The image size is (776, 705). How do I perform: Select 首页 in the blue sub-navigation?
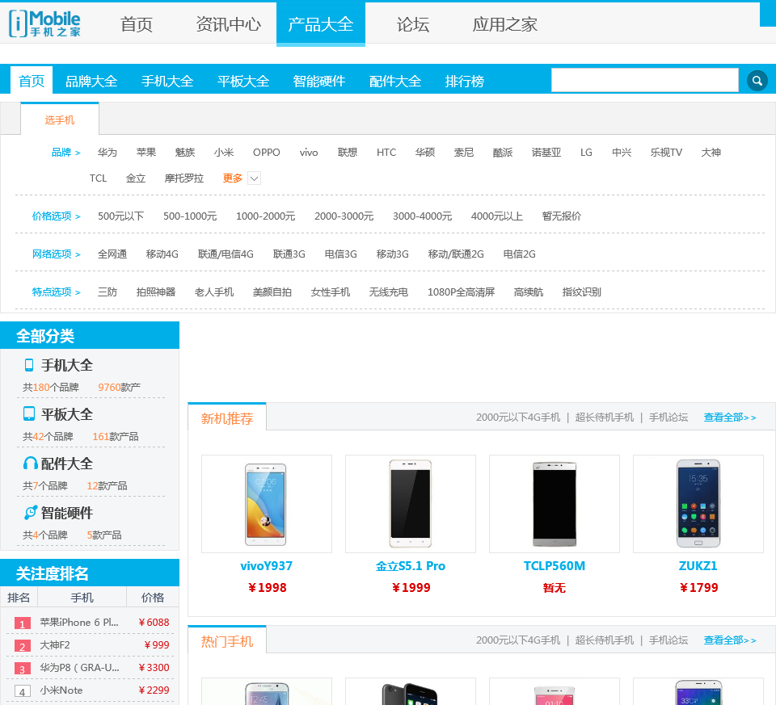coord(32,81)
